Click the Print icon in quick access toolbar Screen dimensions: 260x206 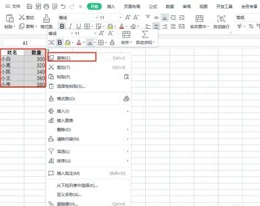46,7
